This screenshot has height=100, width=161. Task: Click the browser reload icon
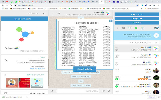point(11,5)
